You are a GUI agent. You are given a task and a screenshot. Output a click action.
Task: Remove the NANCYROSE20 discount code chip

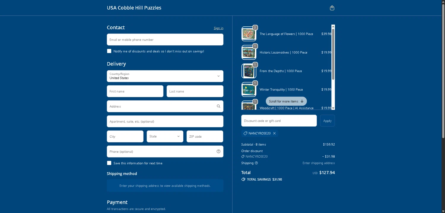[274, 133]
